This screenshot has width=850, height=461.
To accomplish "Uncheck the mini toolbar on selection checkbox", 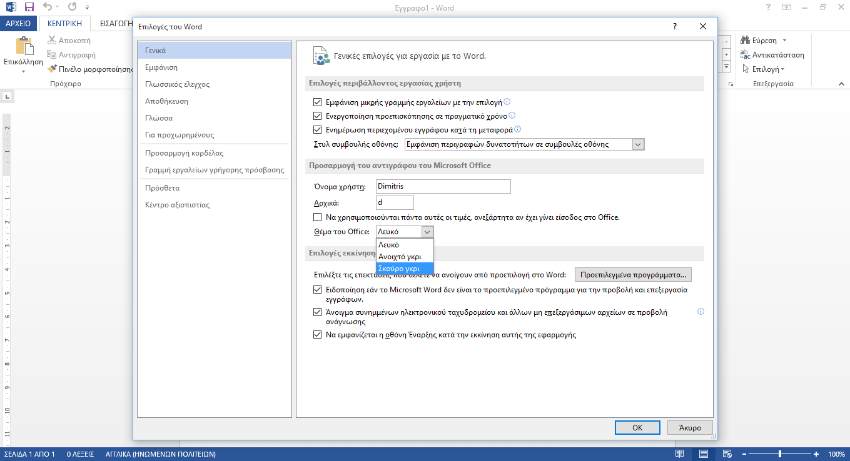I will coord(317,102).
